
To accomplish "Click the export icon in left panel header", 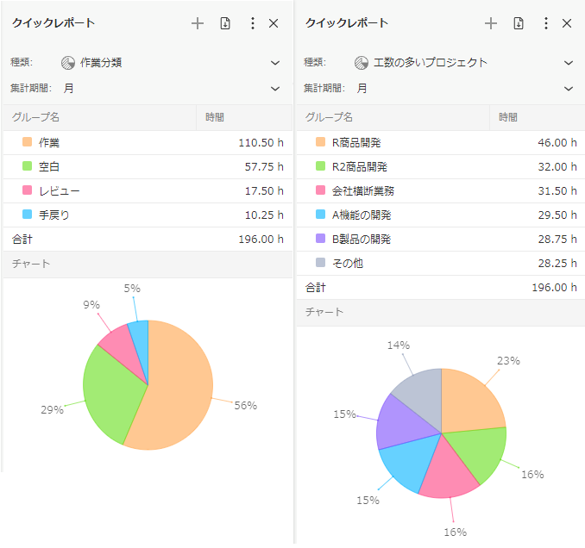I will click(x=225, y=23).
